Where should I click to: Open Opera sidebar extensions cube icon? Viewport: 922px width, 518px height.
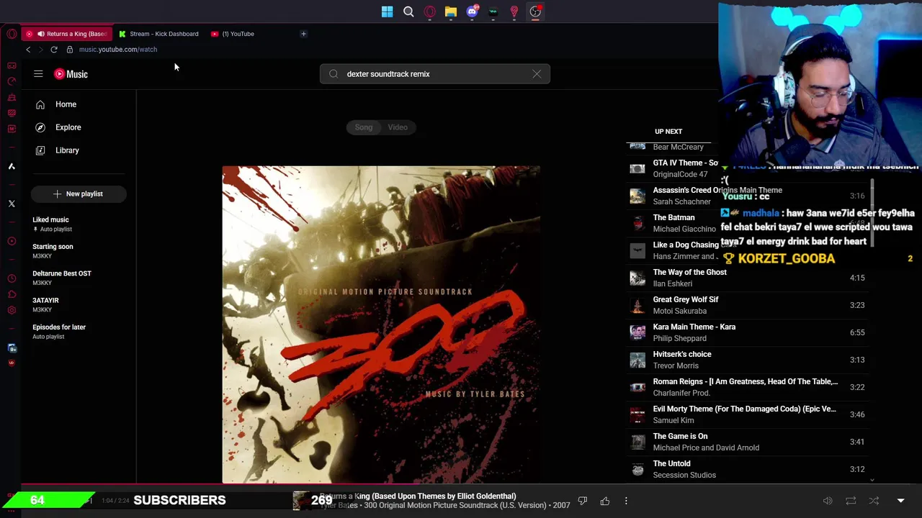12,294
